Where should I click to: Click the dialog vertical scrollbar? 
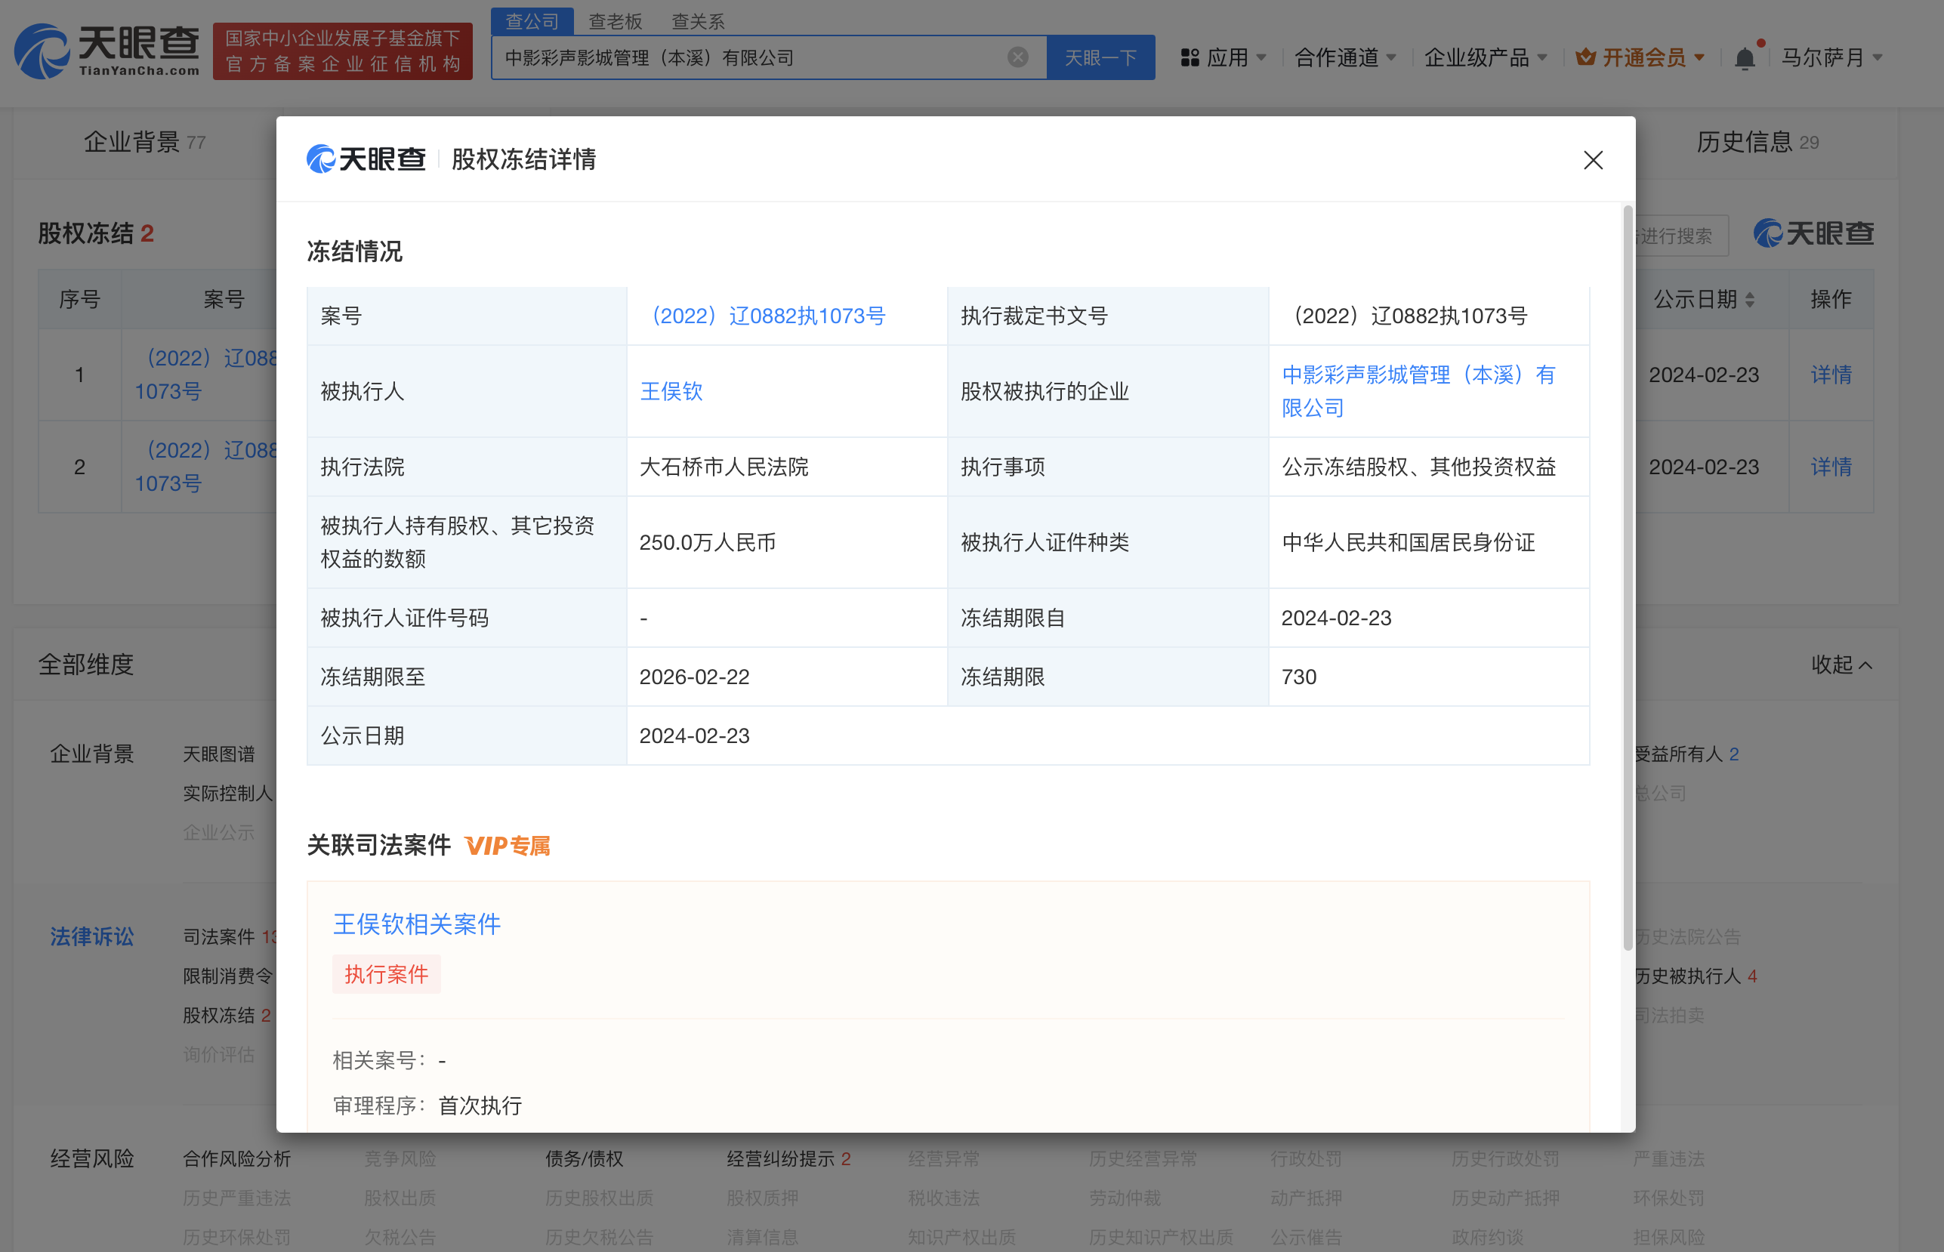1628,577
